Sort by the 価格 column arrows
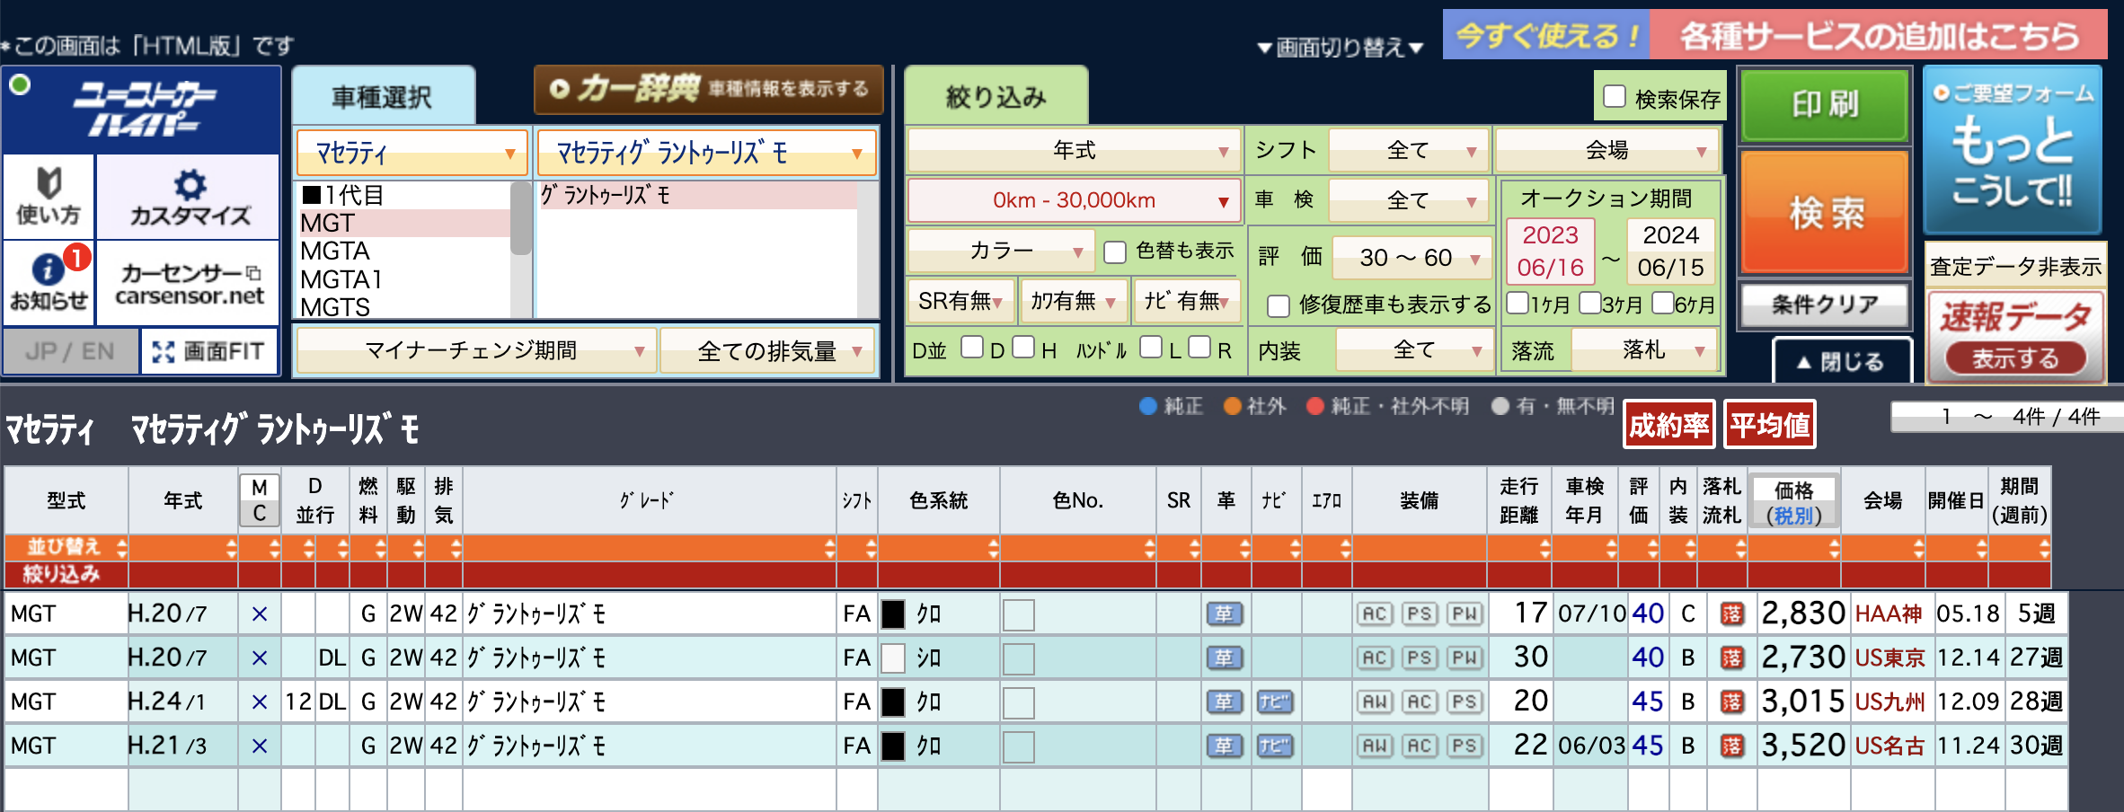This screenshot has height=812, width=2124. [1833, 547]
